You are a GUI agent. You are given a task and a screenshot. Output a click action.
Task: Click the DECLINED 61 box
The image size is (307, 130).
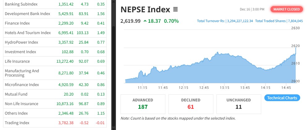[x=191, y=104]
